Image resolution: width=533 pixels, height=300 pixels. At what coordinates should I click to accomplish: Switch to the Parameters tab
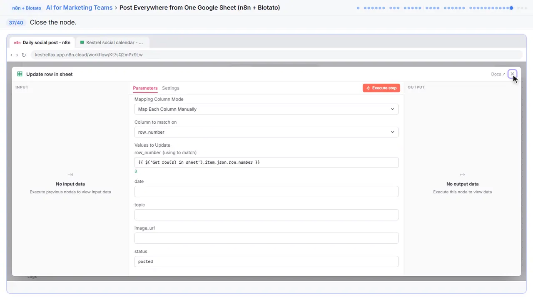pyautogui.click(x=145, y=88)
